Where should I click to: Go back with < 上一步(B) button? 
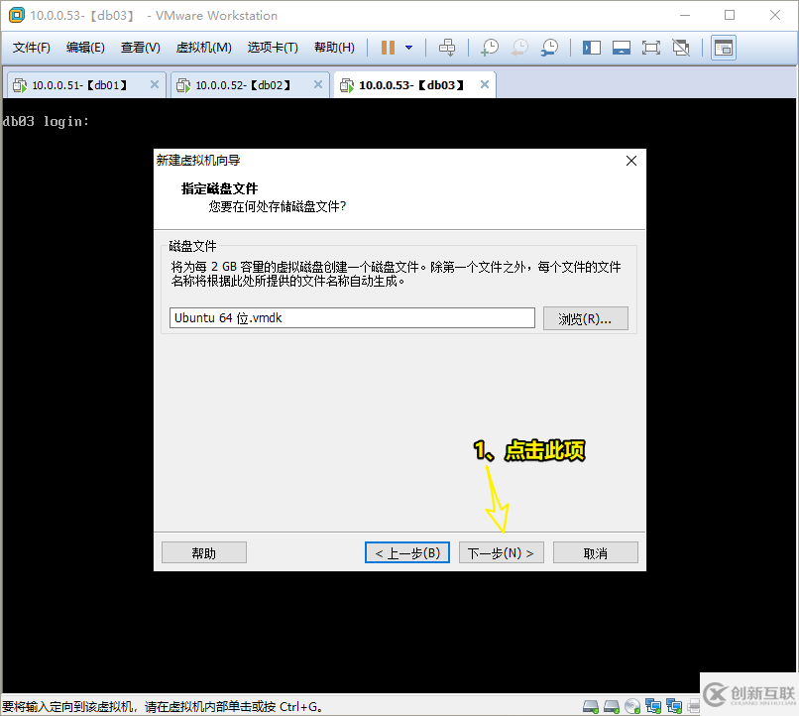coord(407,553)
